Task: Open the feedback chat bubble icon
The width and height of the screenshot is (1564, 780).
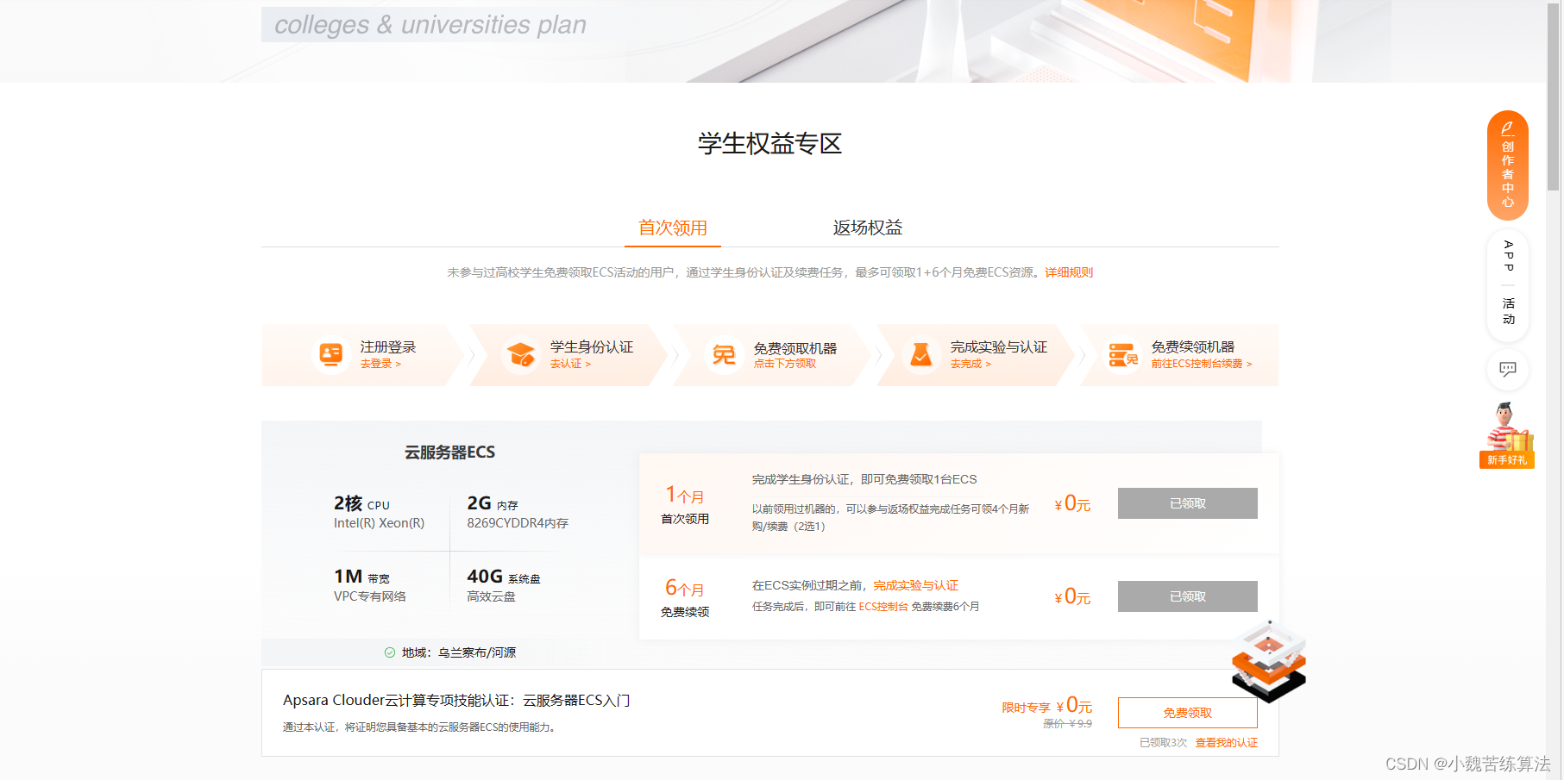Action: click(x=1508, y=369)
